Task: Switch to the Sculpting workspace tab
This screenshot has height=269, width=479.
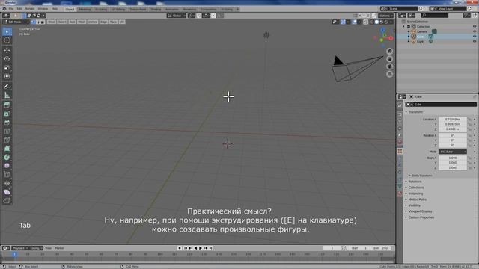Action: coord(101,9)
